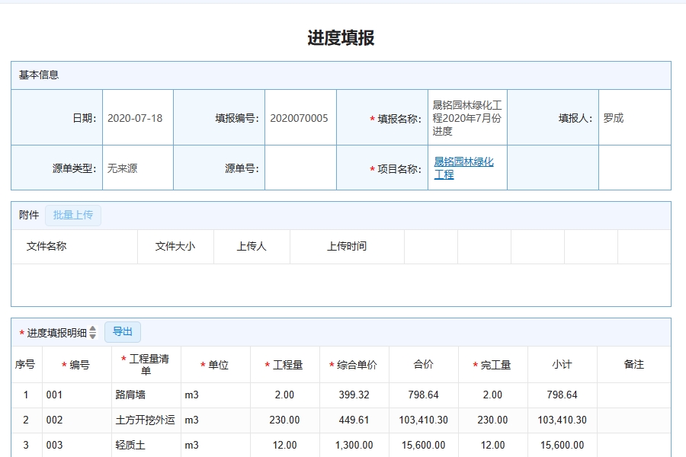This screenshot has width=686, height=457.
Task: Click the 填报人 value 罗成
Action: [634, 117]
